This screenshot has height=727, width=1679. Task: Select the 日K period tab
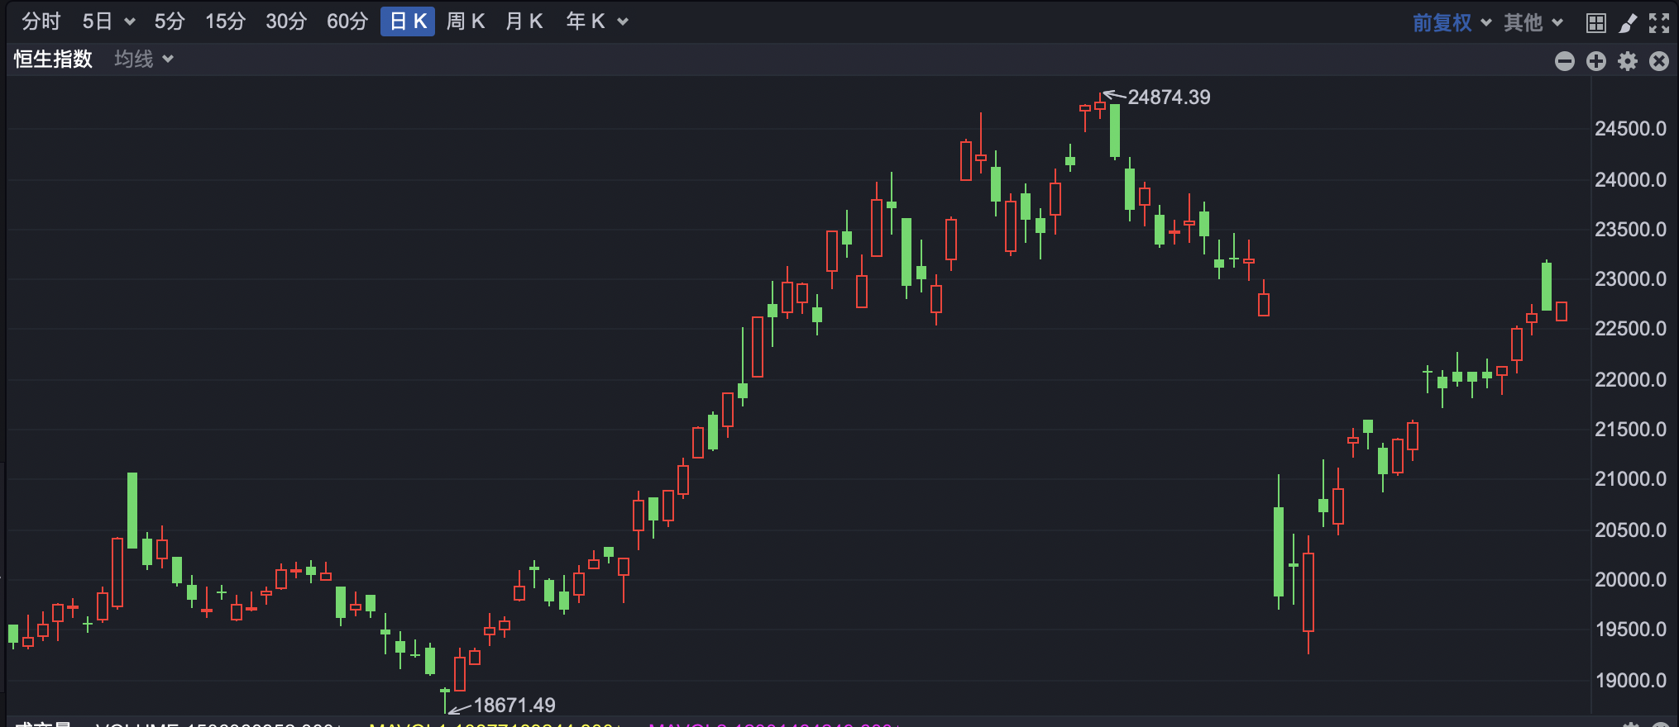coord(408,21)
